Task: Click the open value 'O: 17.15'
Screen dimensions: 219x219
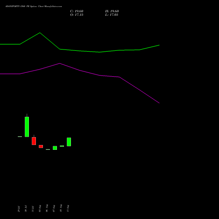Action: pyautogui.click(x=77, y=15)
